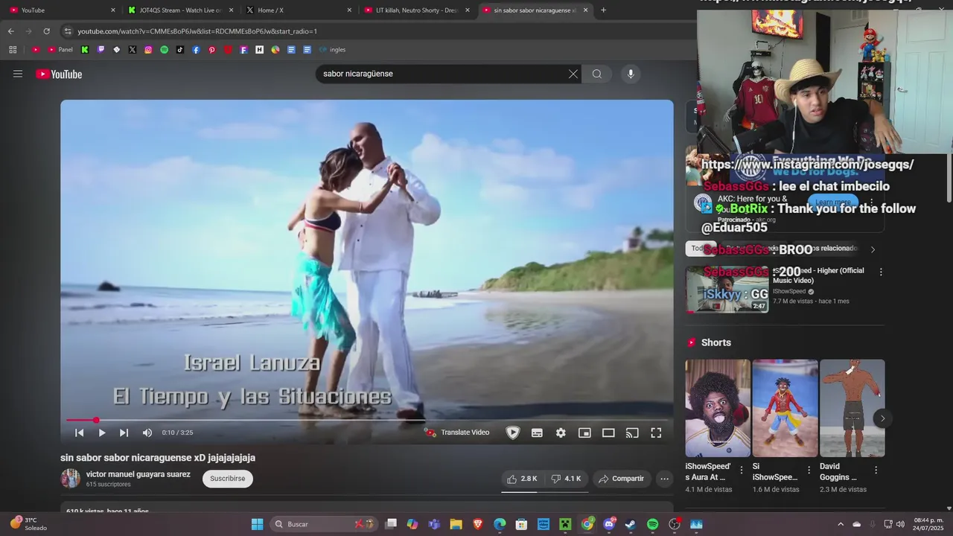Open victor manuel guayara suarez channel avatar

point(70,479)
